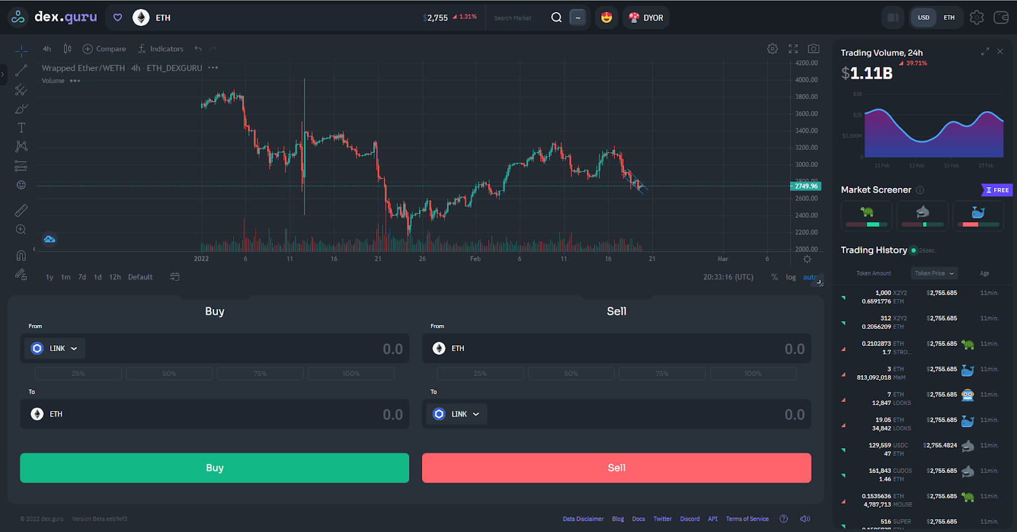Image resolution: width=1017 pixels, height=532 pixels.
Task: Click Compare in chart toolbar
Action: (105, 49)
